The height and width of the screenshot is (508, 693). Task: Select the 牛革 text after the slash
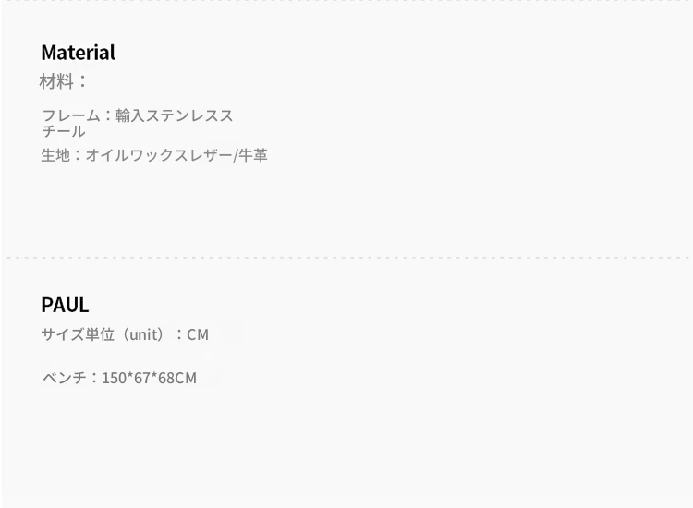coord(253,155)
